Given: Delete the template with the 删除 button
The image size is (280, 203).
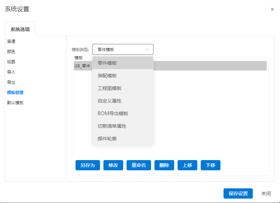Looking at the screenshot, I should 164,165.
